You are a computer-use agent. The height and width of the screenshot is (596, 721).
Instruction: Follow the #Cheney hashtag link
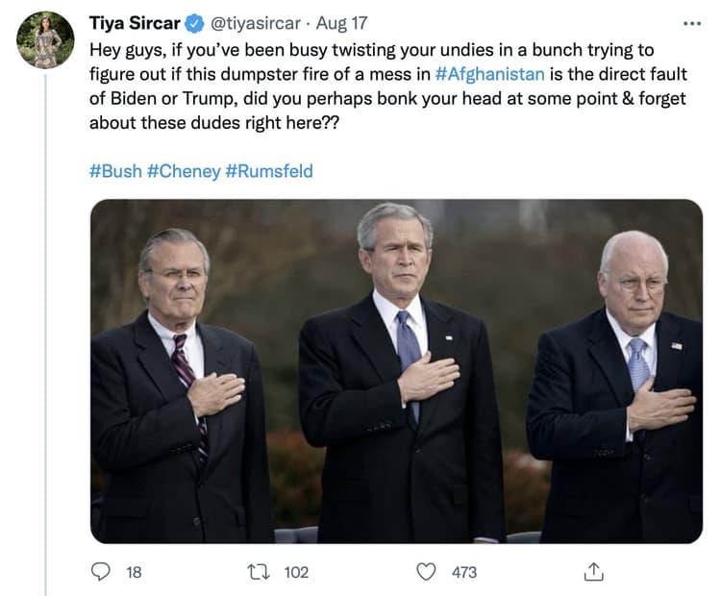[x=184, y=171]
